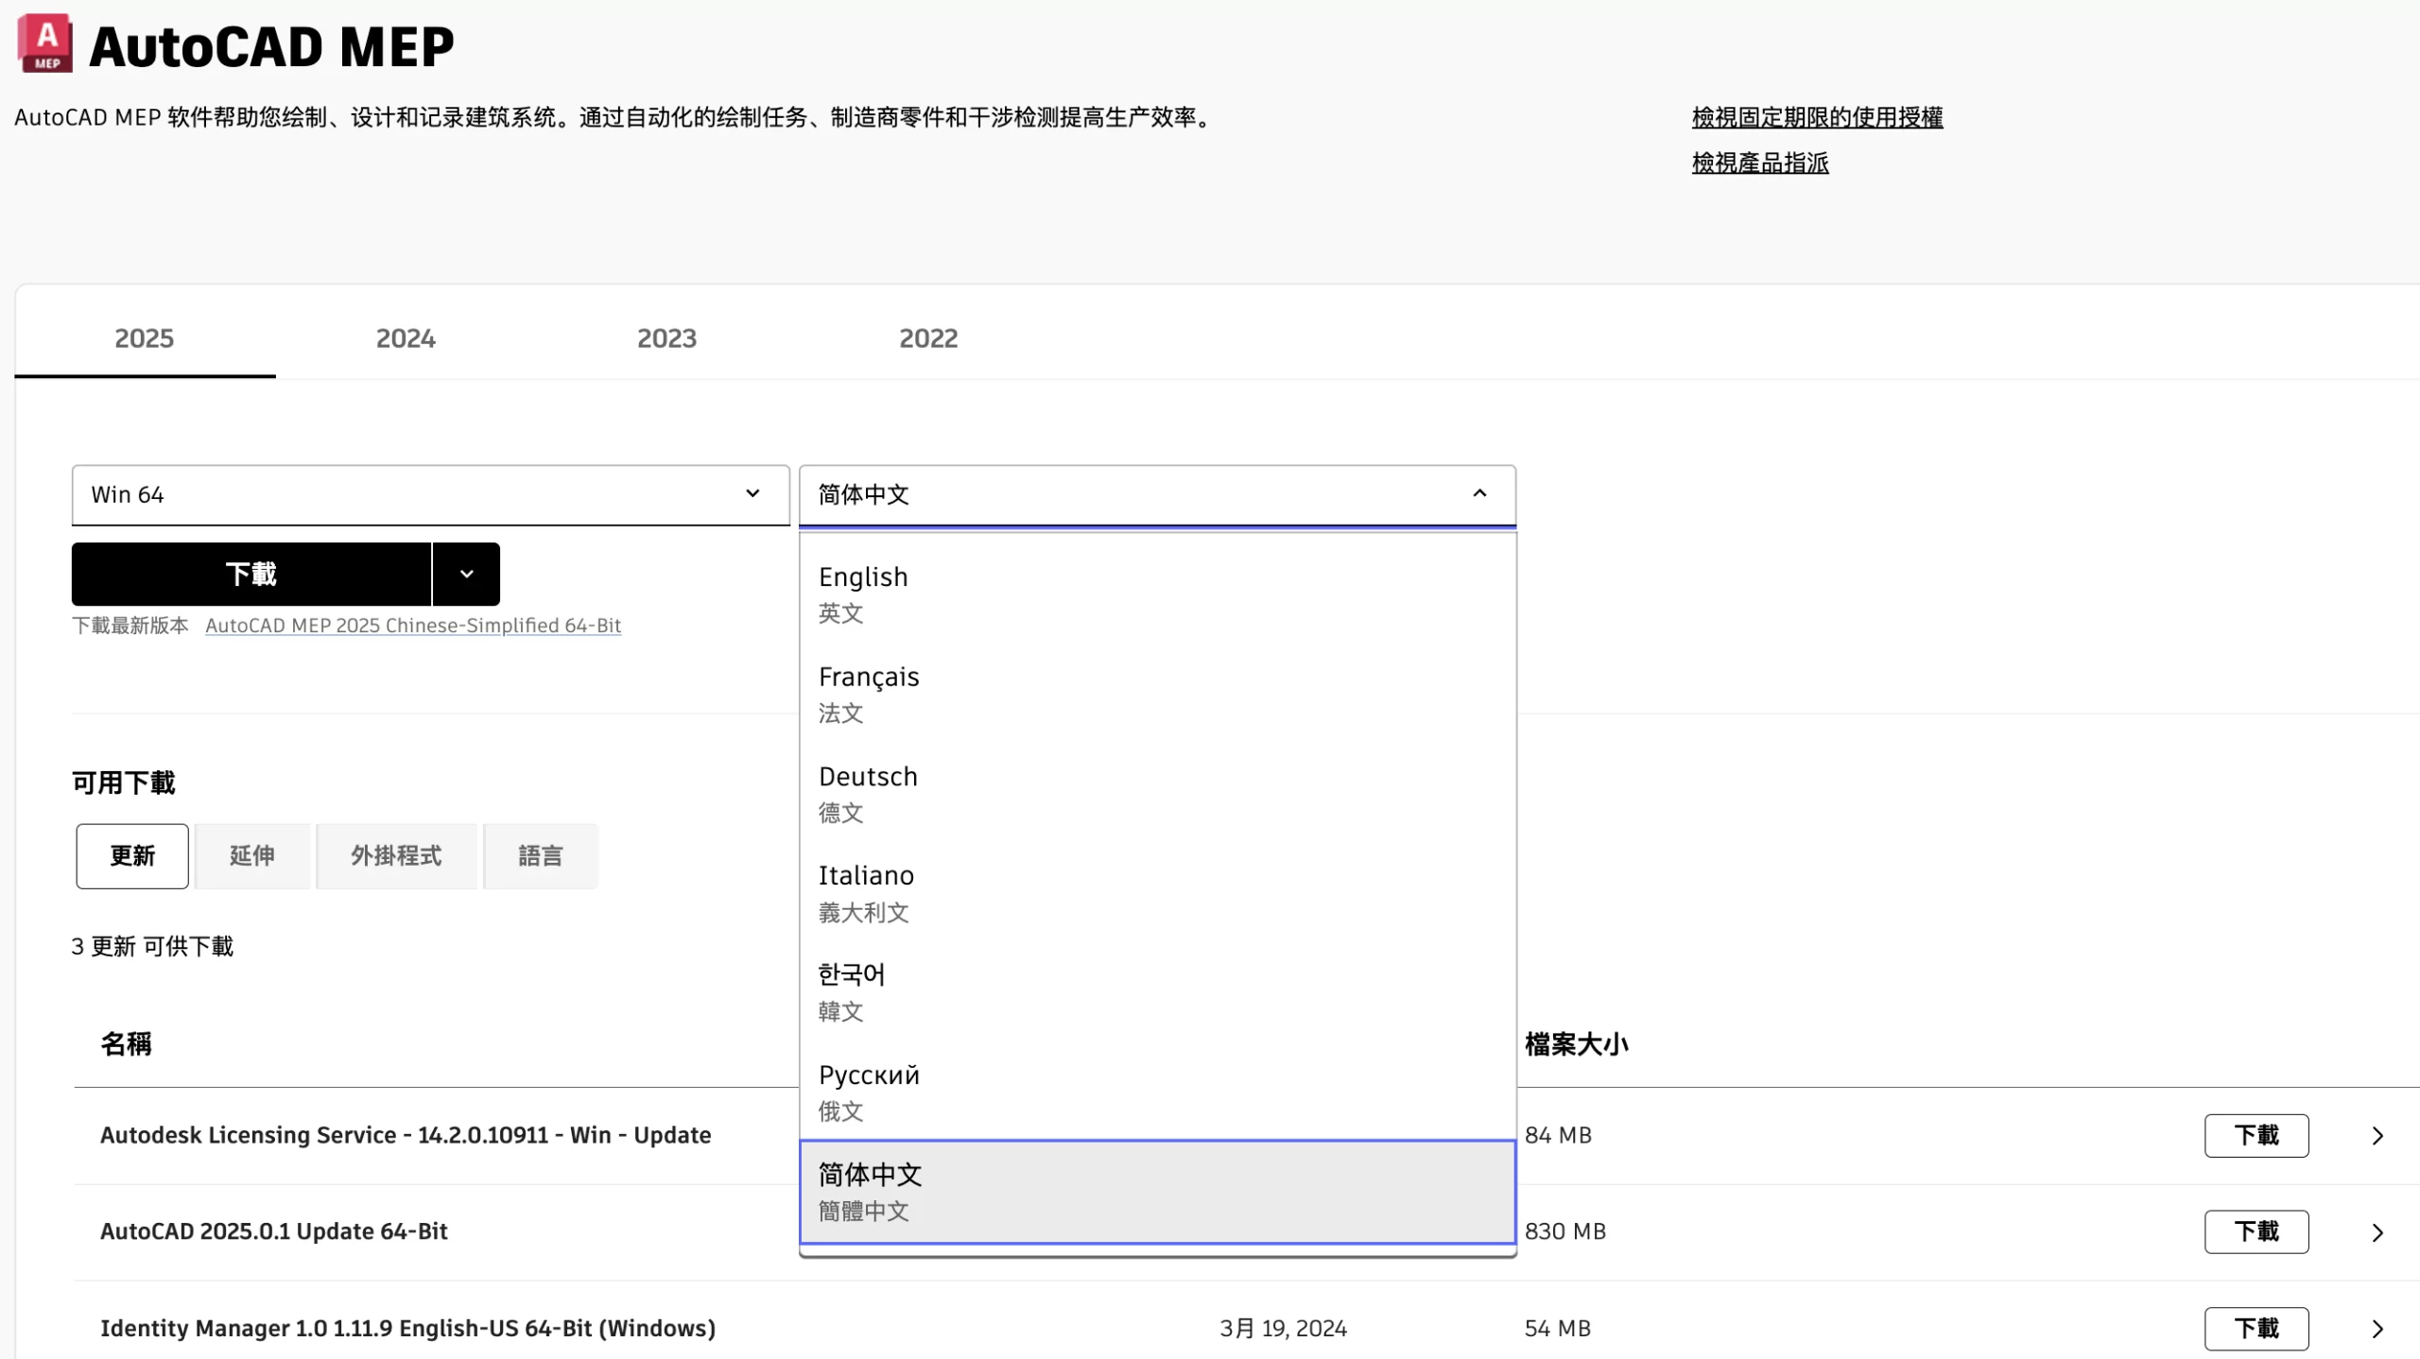Open AutoCAD MEP 2025 Chinese-Simplified 64-Bit link
Screen dimensions: 2420x1359
(413, 625)
